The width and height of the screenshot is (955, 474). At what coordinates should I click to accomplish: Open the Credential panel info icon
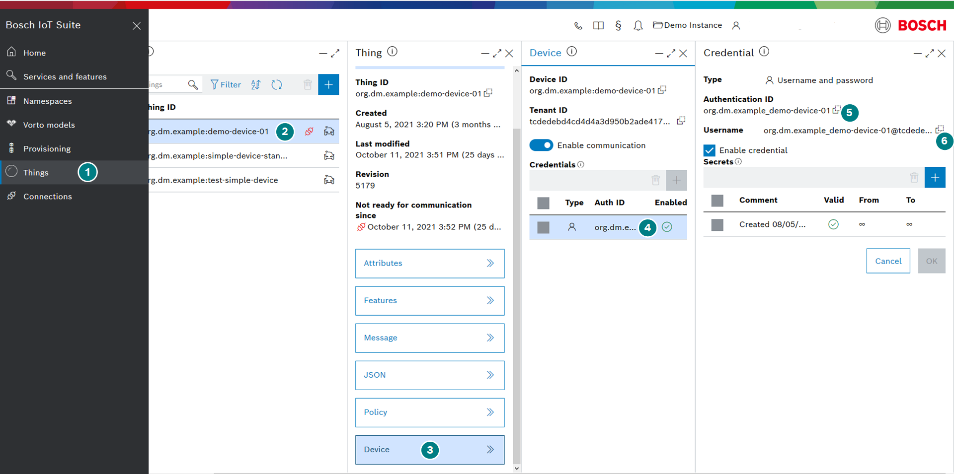pyautogui.click(x=764, y=52)
